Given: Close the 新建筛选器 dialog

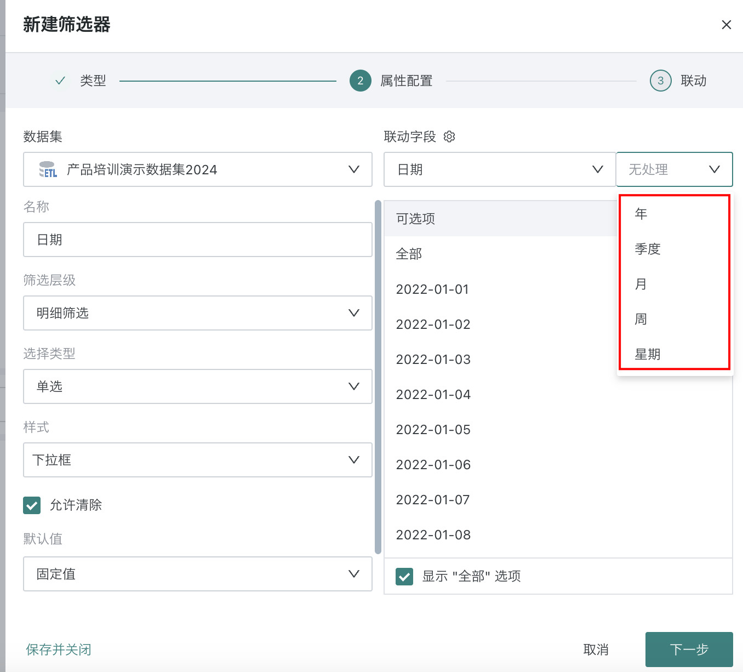Looking at the screenshot, I should pos(726,25).
